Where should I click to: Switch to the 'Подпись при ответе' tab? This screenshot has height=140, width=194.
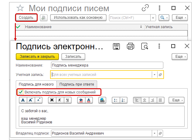(77, 84)
